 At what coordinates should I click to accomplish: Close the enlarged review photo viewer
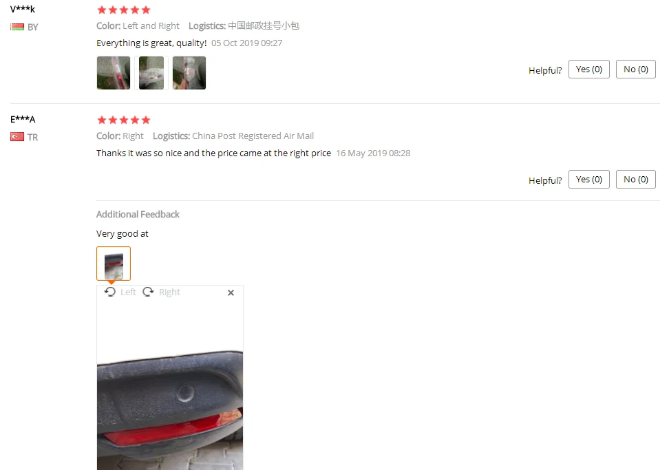(x=231, y=292)
